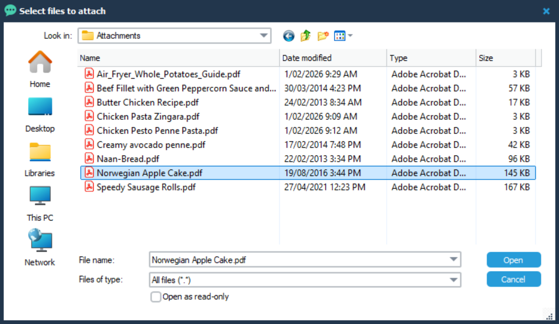Sort files by Size column
This screenshot has height=324, width=559.
click(x=506, y=58)
